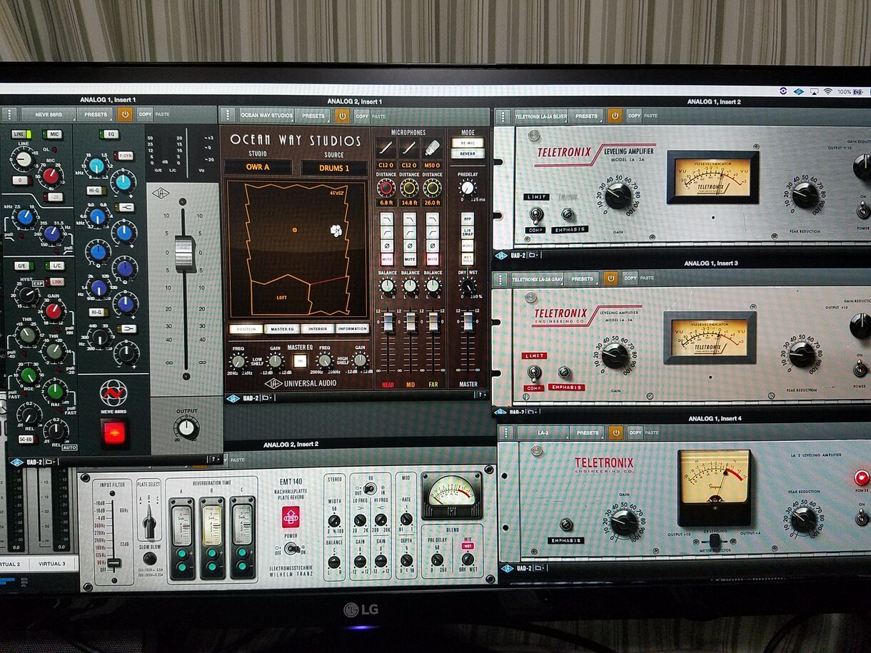Toggle the MIC input button on Neve 88RS

[x=52, y=134]
